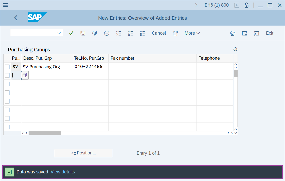Confirm entries with the green checkmark icon
This screenshot has width=285, height=181.
(x=71, y=33)
